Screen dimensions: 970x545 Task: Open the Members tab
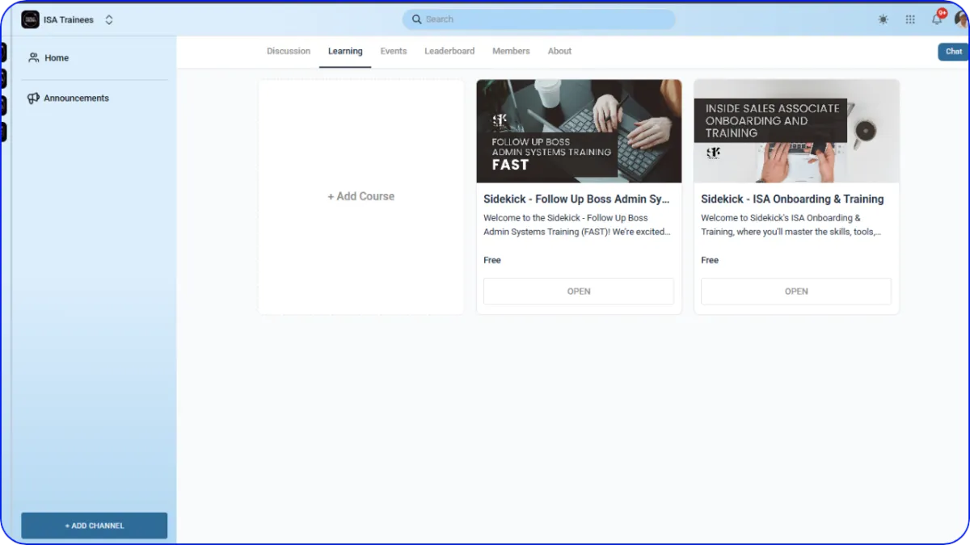511,51
